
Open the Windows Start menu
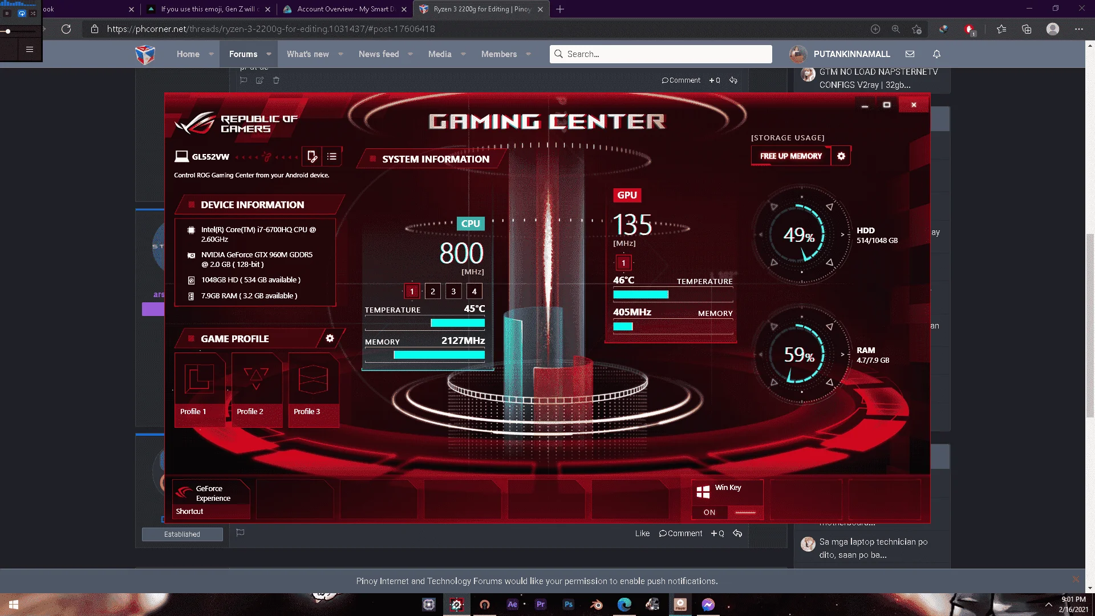pyautogui.click(x=14, y=605)
